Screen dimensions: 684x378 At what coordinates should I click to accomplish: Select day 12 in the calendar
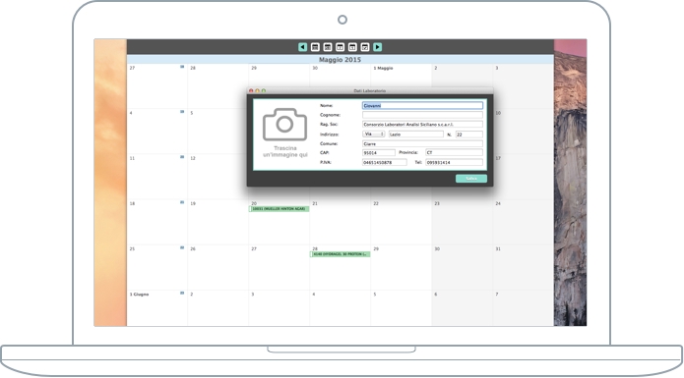[x=218, y=177]
